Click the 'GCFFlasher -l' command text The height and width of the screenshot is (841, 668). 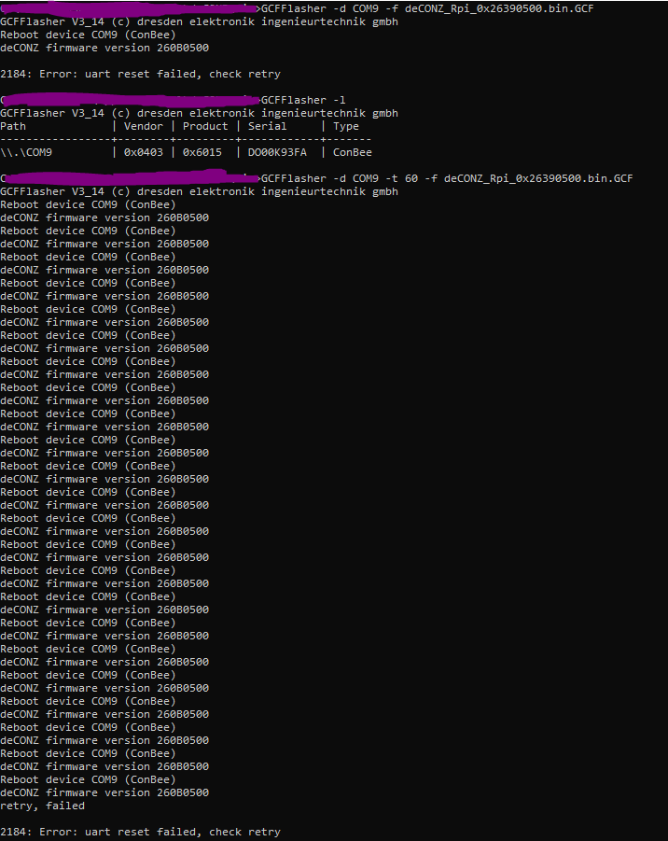[303, 100]
